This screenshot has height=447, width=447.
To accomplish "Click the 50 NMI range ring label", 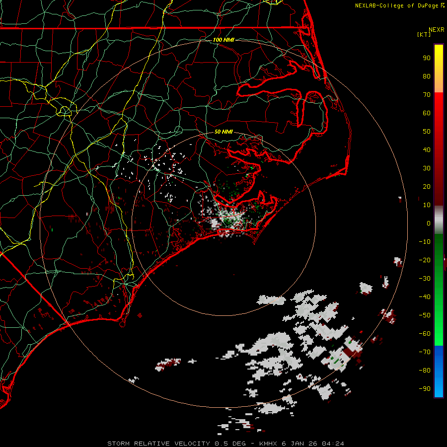I will pos(223,132).
